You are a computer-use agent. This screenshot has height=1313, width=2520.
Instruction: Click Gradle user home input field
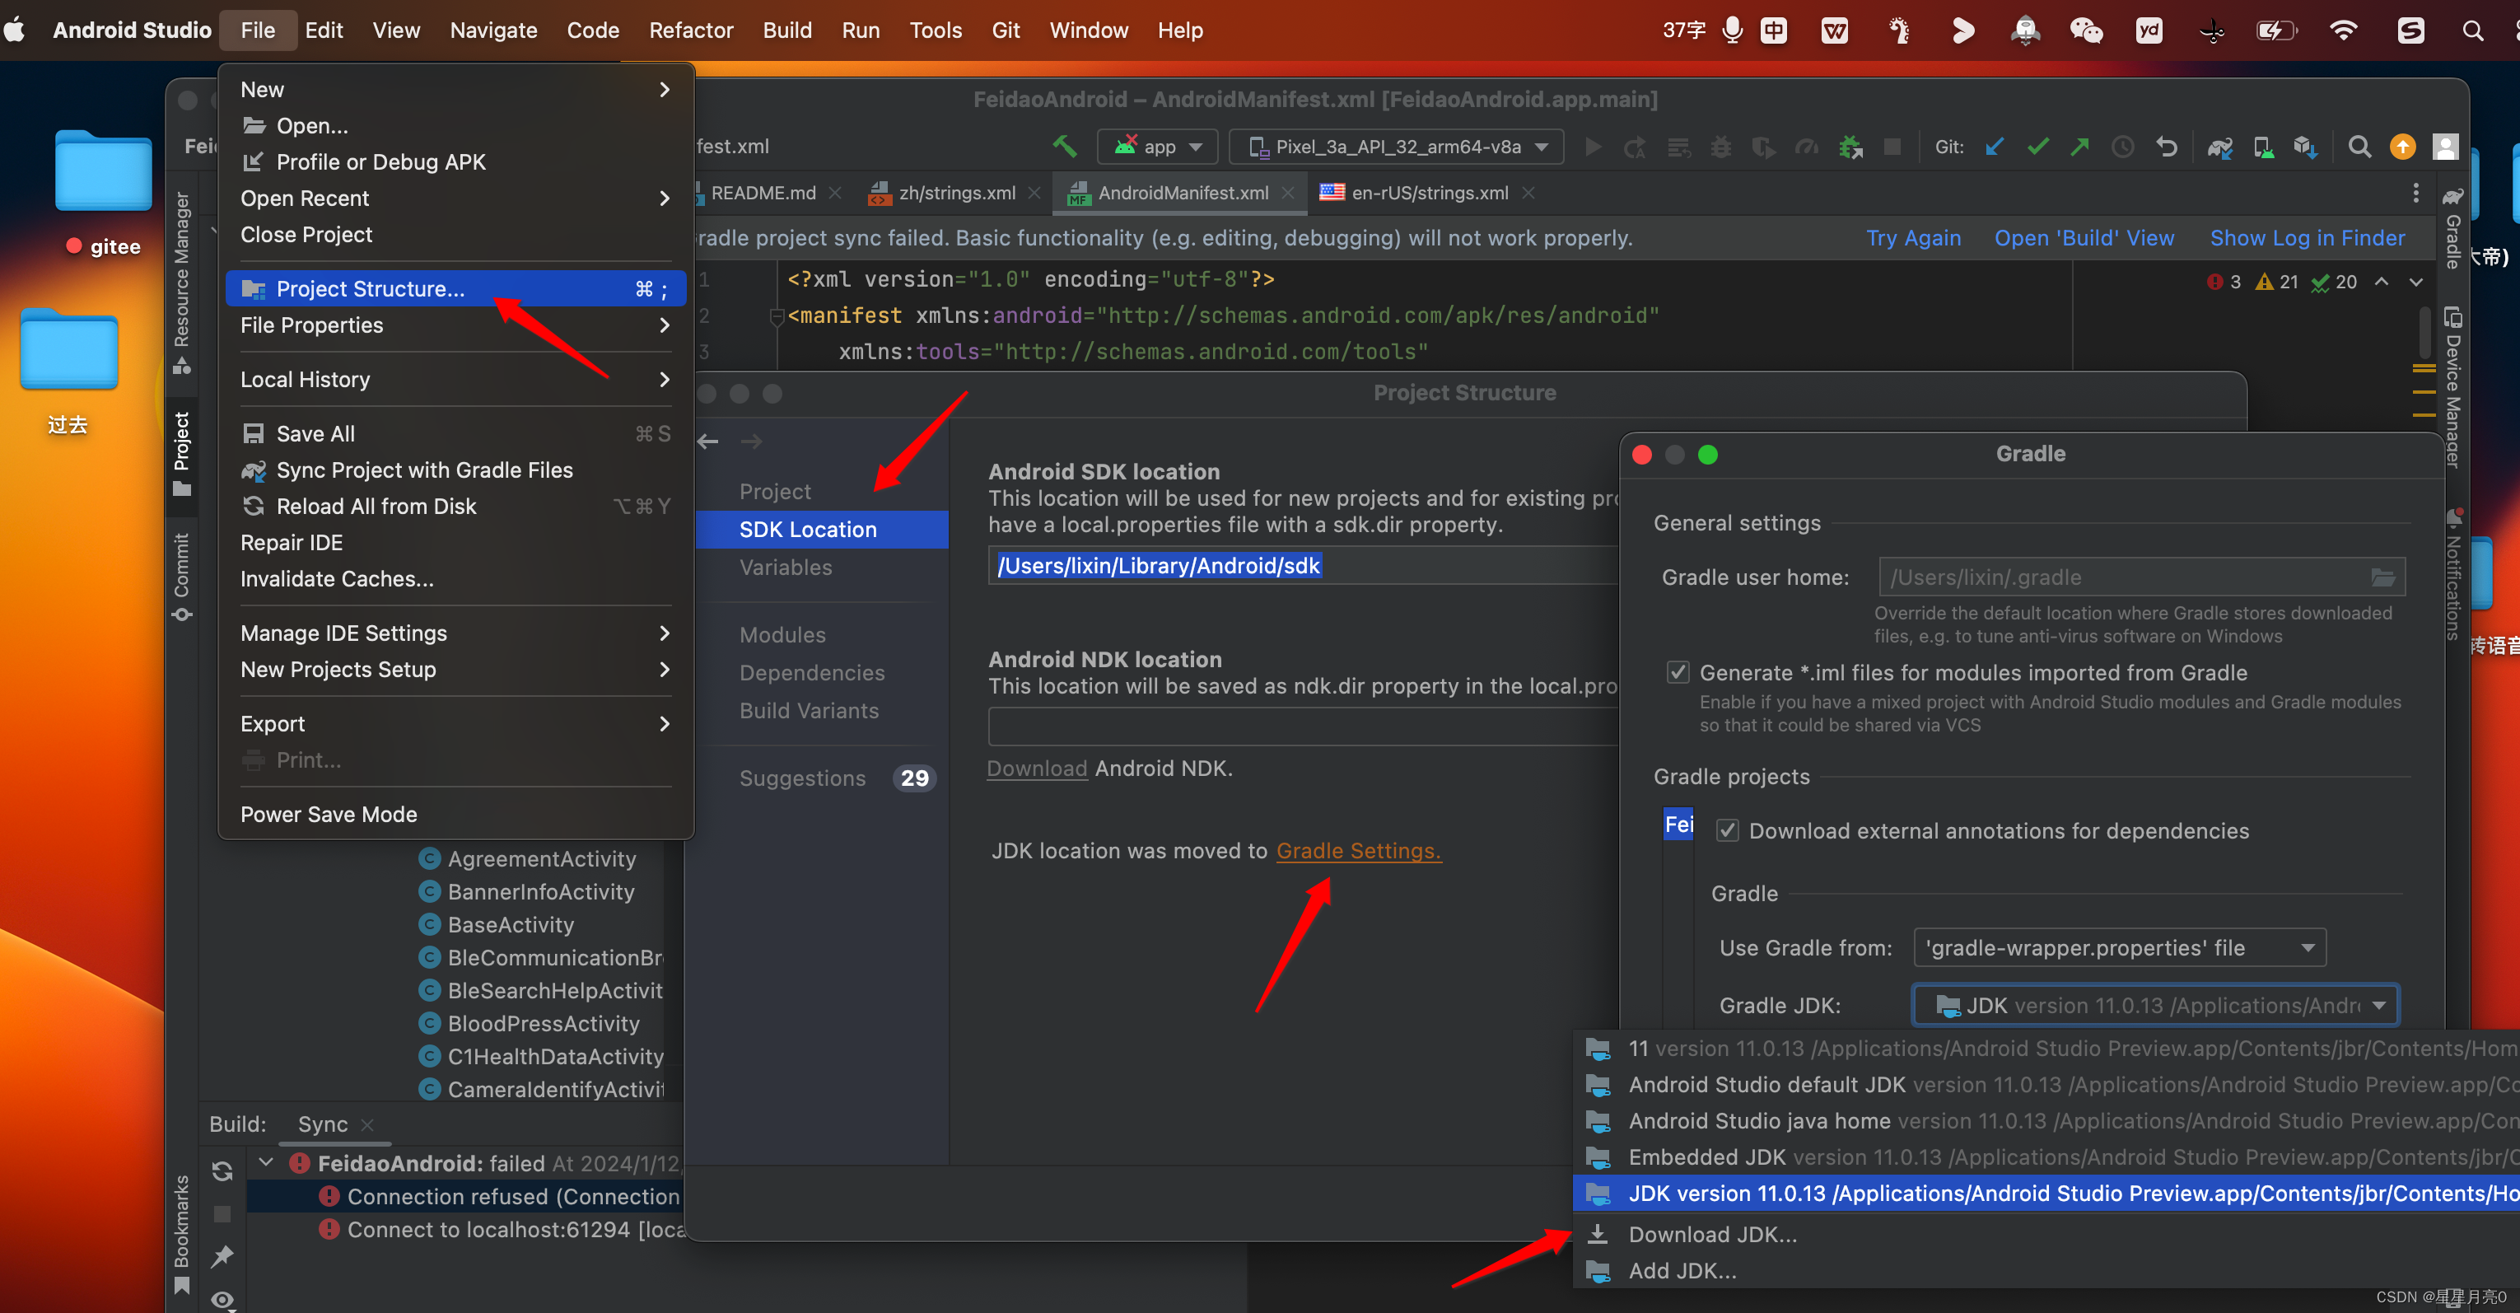pos(2116,577)
